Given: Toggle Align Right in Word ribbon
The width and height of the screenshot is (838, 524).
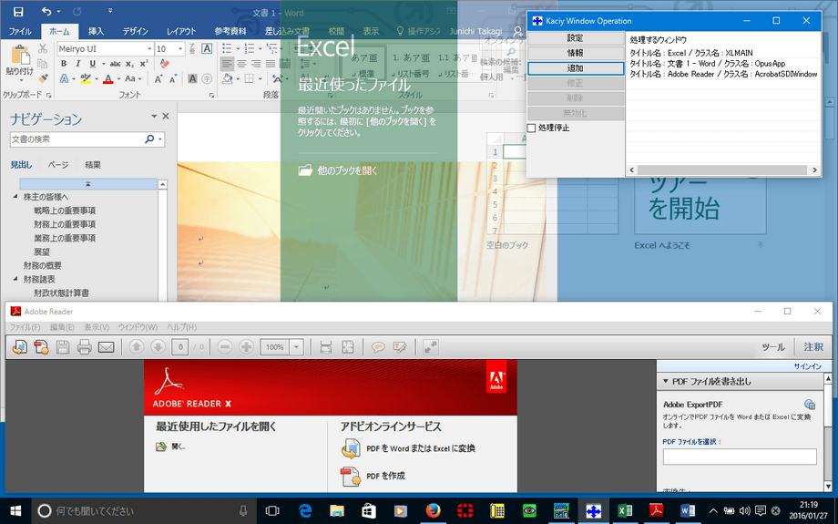Looking at the screenshot, I should [x=256, y=64].
